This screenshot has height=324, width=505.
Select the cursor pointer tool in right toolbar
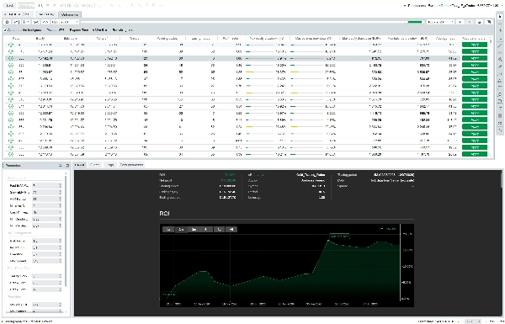pyautogui.click(x=500, y=17)
